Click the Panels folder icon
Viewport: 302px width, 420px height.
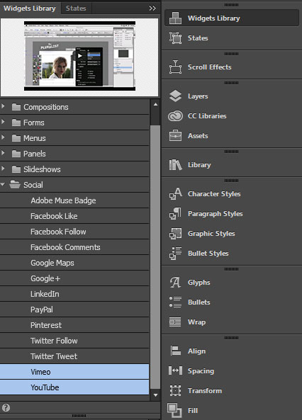point(16,154)
